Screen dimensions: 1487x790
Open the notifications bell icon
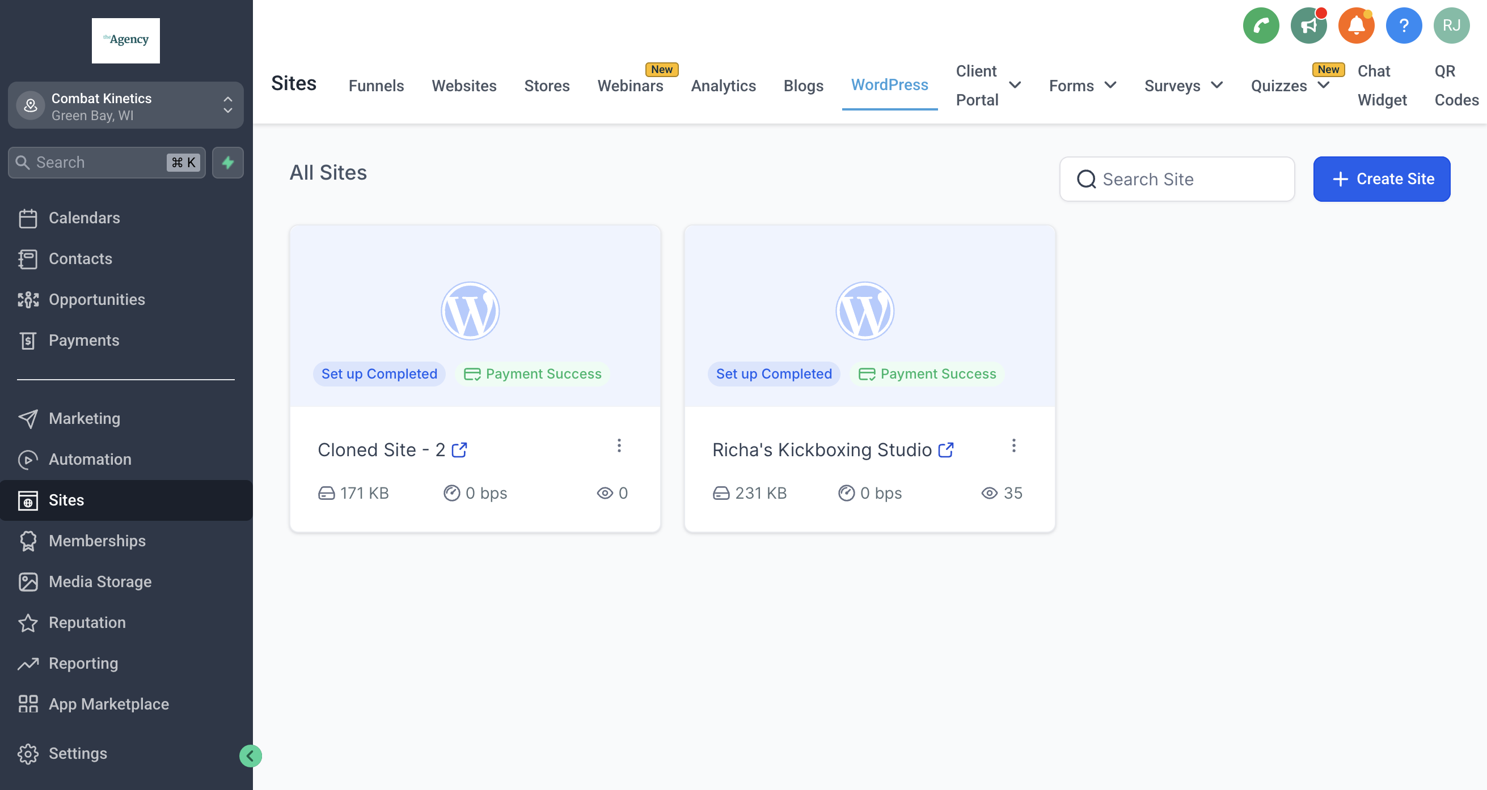pyautogui.click(x=1355, y=26)
